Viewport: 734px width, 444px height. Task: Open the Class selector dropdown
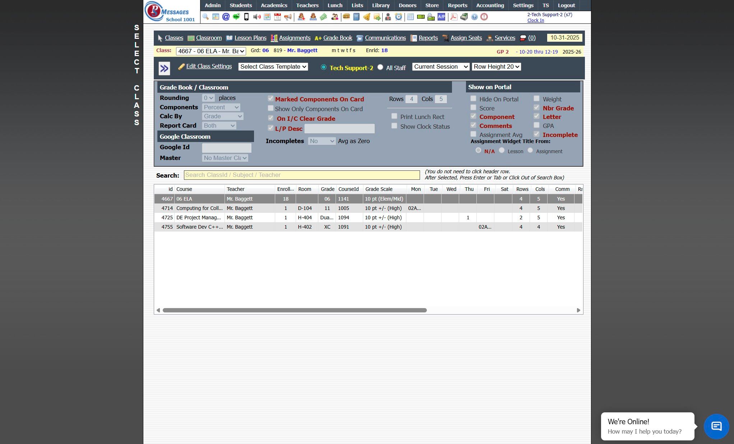point(211,51)
